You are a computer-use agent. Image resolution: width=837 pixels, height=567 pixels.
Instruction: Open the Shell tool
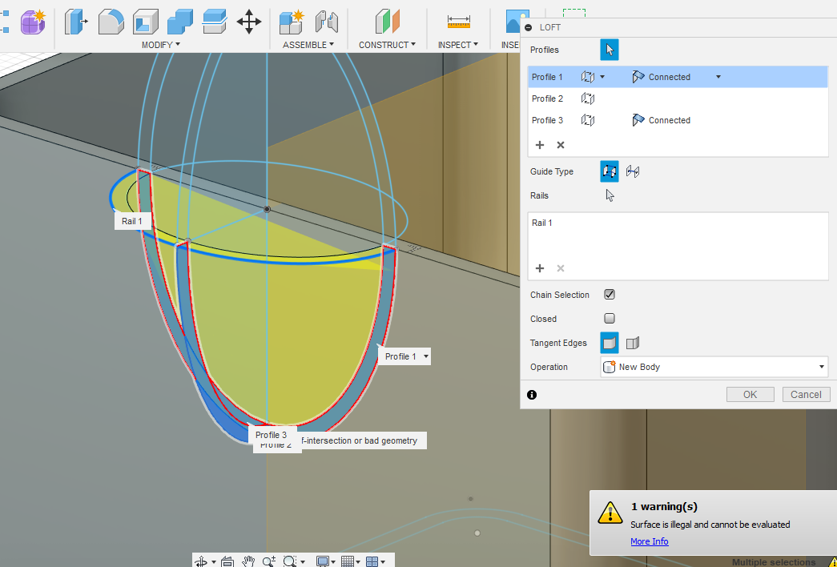coord(144,22)
